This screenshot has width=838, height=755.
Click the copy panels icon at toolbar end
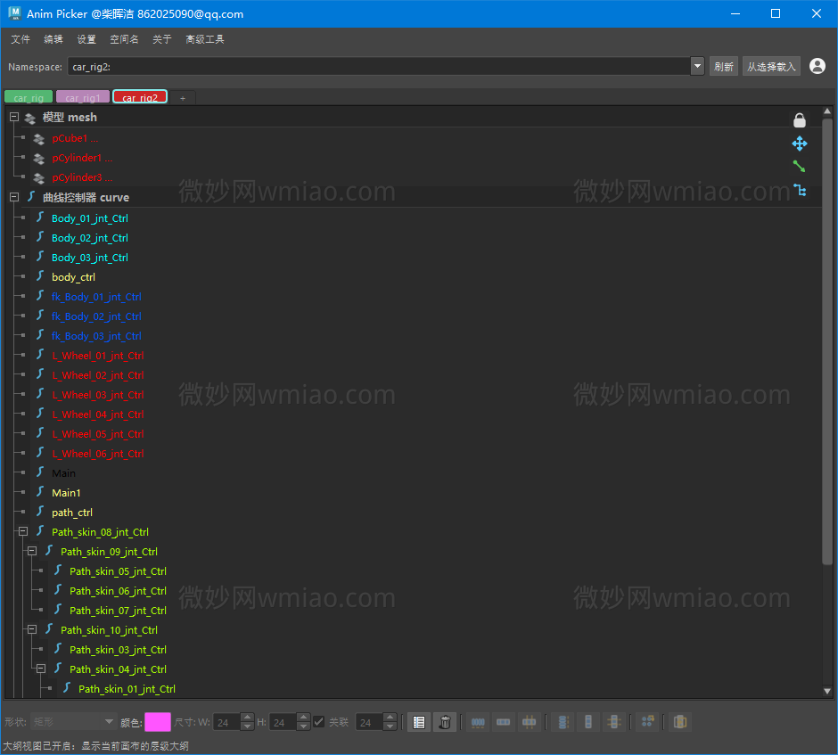(680, 722)
